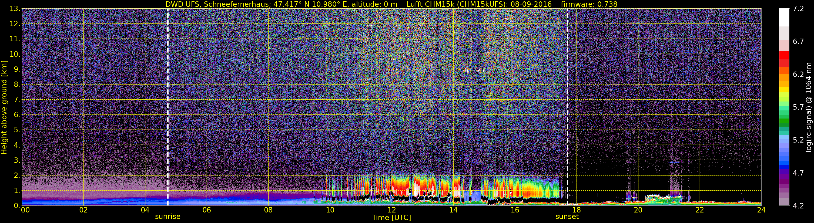Click the colorbar value '7.2'
This screenshot has height=223, width=814.
(x=798, y=9)
